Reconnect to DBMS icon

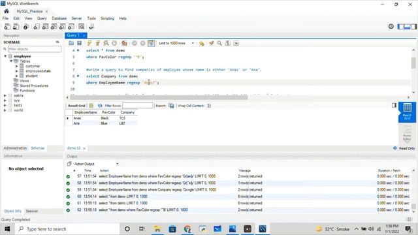(x=91, y=26)
